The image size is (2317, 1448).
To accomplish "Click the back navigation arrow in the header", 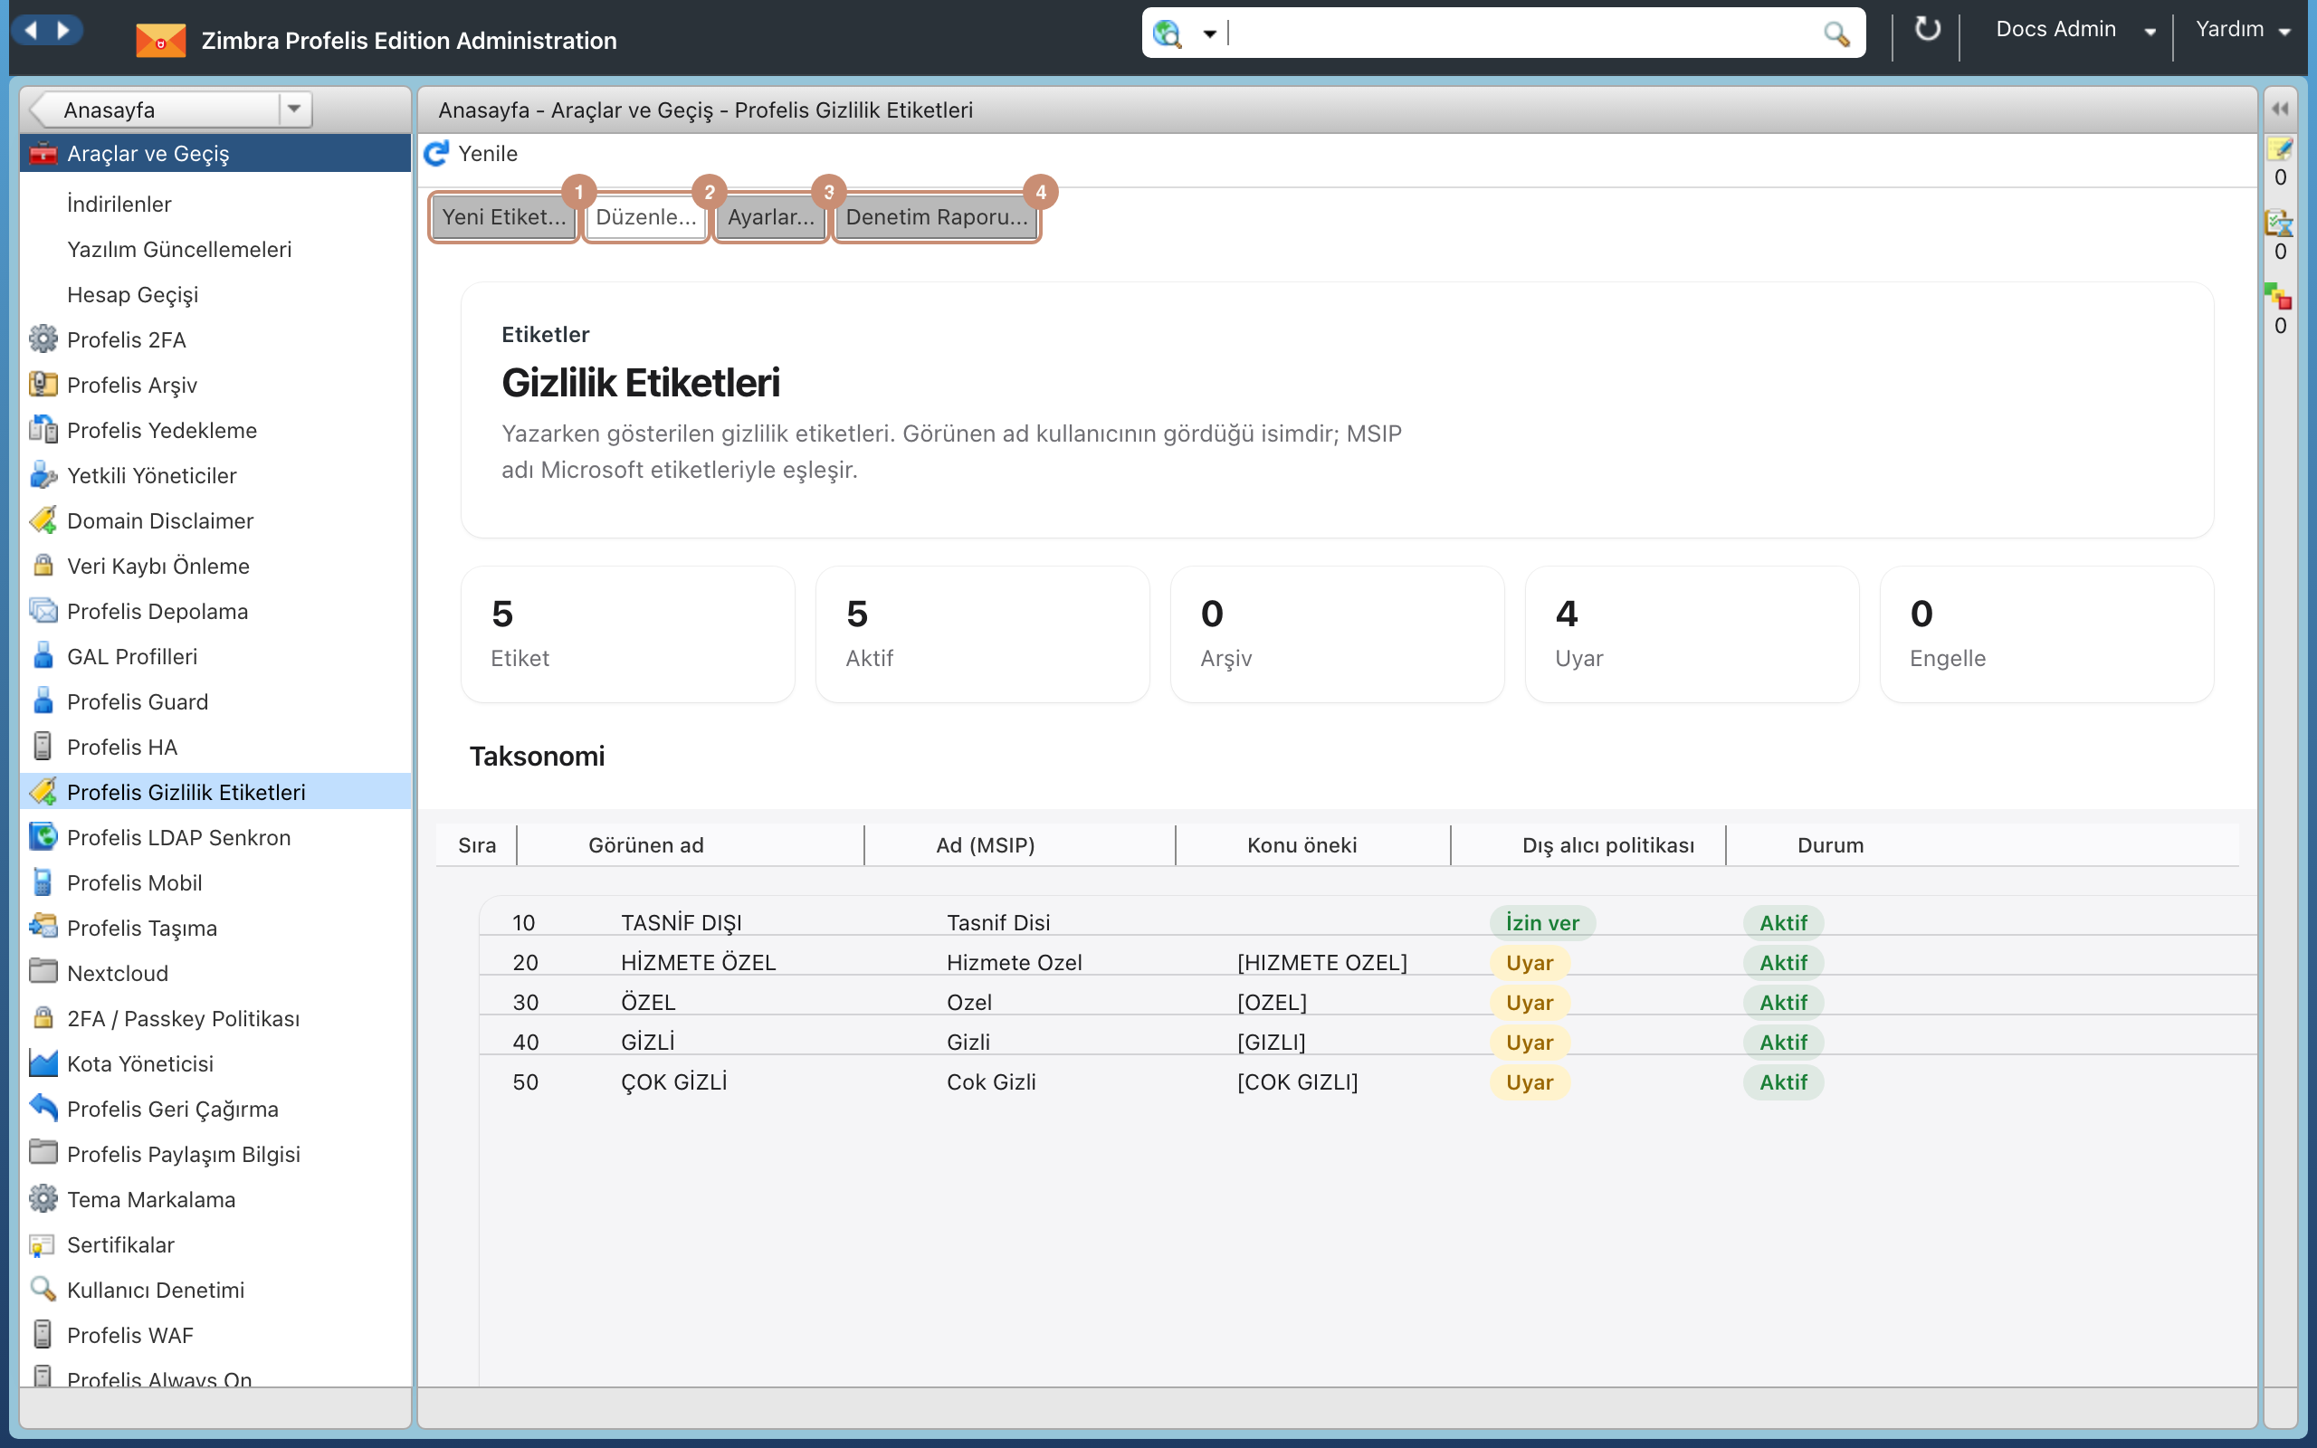I will pyautogui.click(x=31, y=31).
